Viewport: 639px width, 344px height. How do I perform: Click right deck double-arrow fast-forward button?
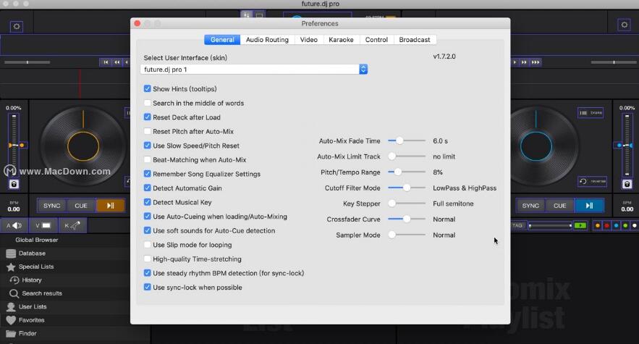tap(524, 62)
